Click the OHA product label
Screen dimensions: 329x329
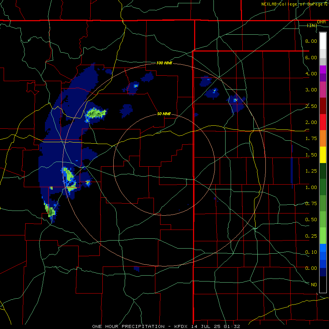pos(321,22)
